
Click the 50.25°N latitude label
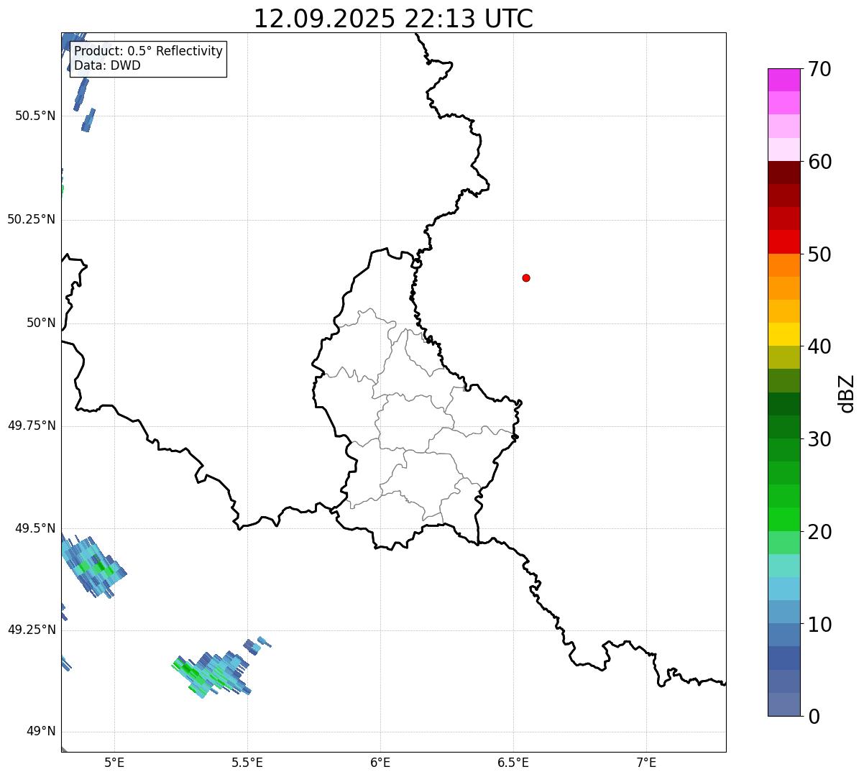click(31, 219)
